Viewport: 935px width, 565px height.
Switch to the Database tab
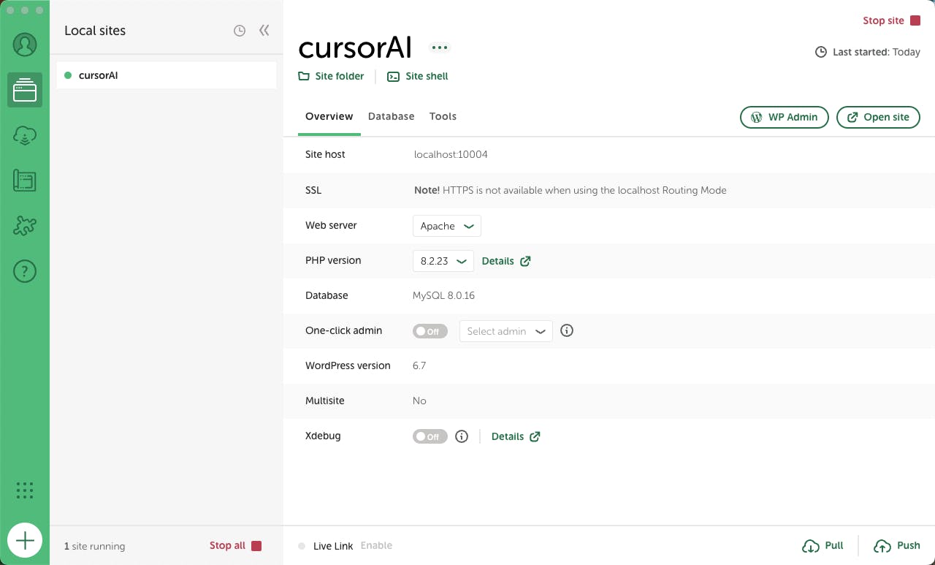(392, 116)
